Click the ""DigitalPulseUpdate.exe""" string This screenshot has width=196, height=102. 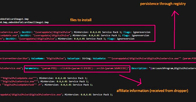pos(19,78)
